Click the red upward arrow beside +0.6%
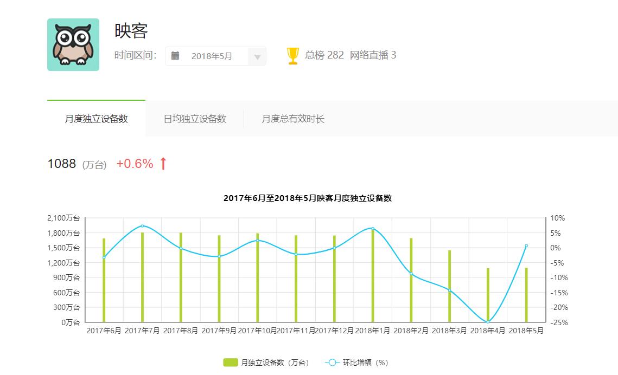 pyautogui.click(x=162, y=164)
